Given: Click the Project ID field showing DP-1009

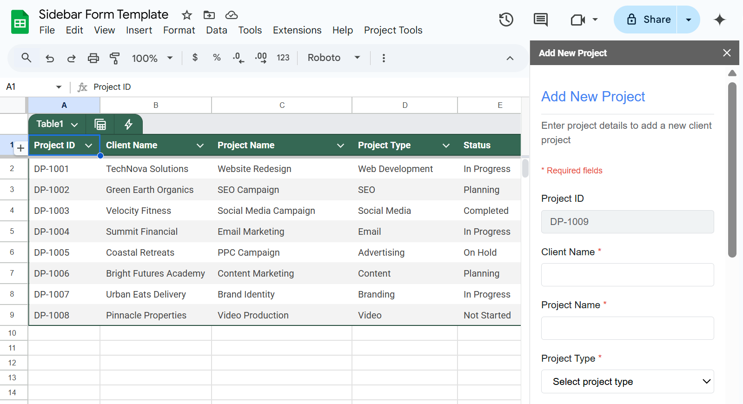Looking at the screenshot, I should [x=627, y=222].
